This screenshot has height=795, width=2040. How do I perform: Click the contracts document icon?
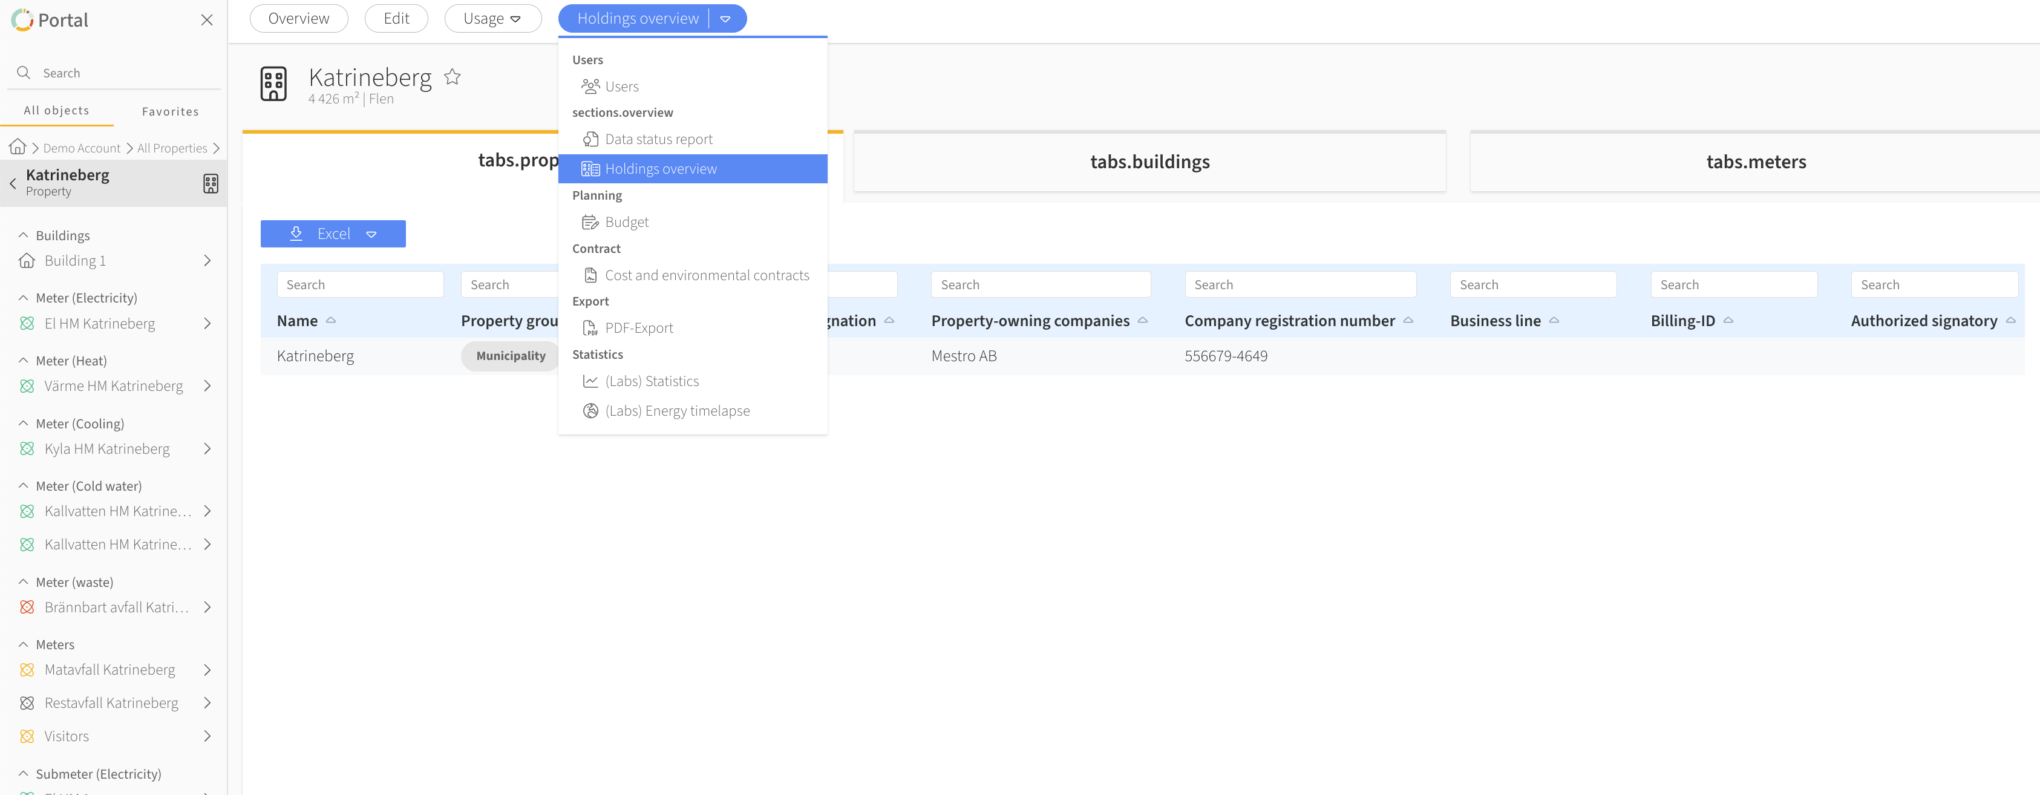591,275
